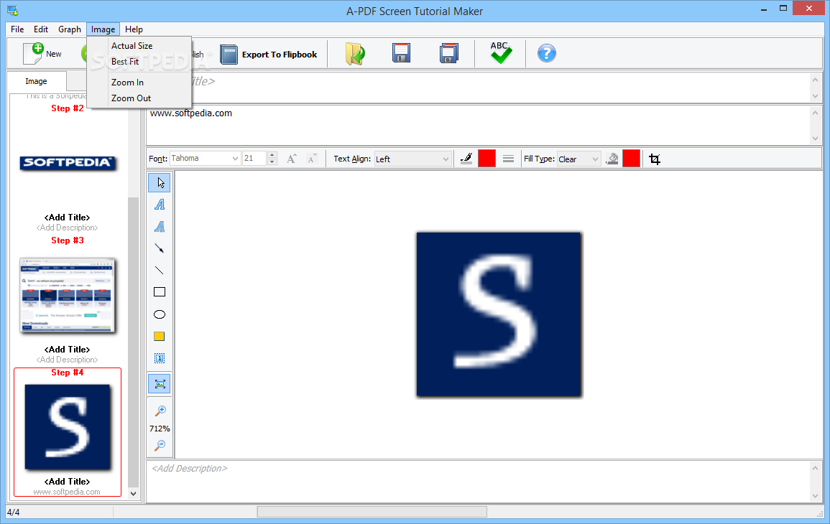This screenshot has height=524, width=830.
Task: Select the arrow pointer tool
Action: (x=160, y=182)
